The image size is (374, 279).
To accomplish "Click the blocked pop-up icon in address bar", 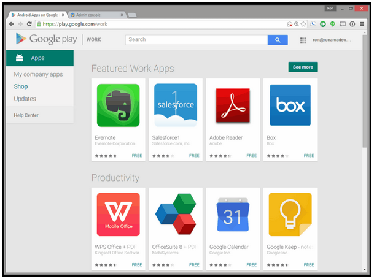I will (x=290, y=24).
